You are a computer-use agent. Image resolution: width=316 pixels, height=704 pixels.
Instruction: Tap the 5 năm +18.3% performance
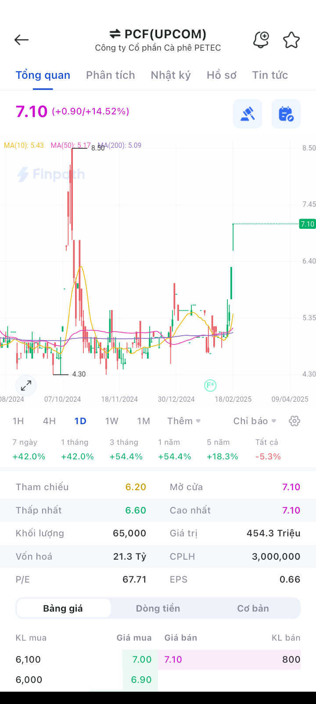pyautogui.click(x=223, y=450)
